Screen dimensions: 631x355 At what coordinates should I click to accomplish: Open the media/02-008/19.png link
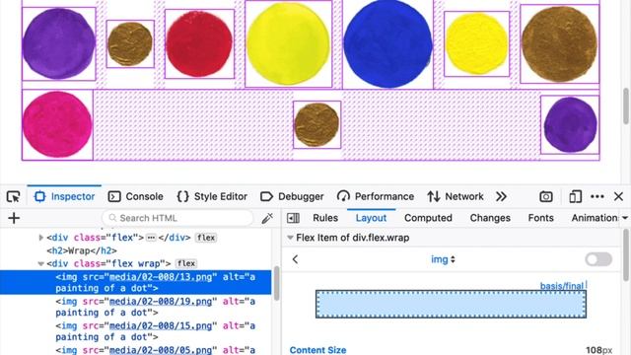pyautogui.click(x=161, y=301)
